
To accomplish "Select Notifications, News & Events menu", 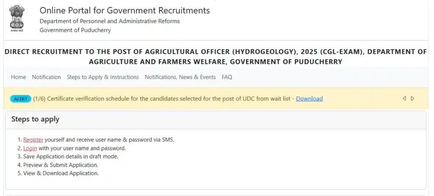I will [x=180, y=77].
